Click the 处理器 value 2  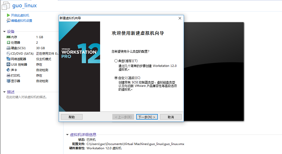pyautogui.click(x=37, y=43)
